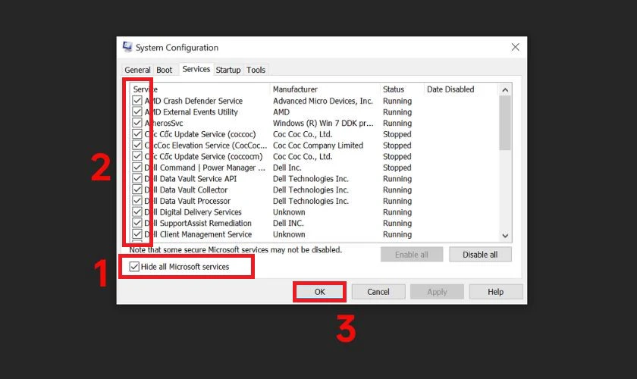Uncheck Dell Client Management Service checkbox
Screen dimensions: 637x379
pyautogui.click(x=137, y=234)
